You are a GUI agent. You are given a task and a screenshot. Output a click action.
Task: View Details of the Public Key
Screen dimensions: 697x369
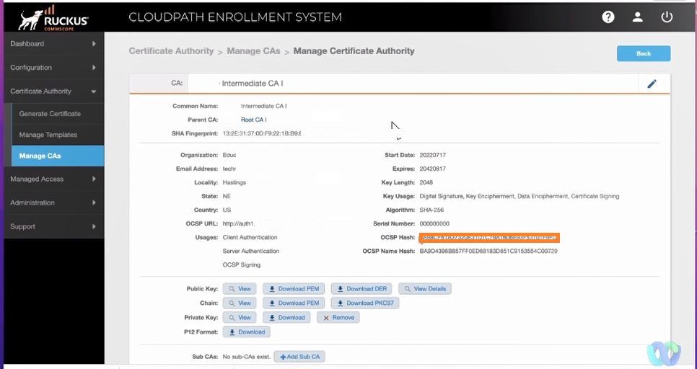tap(425, 289)
